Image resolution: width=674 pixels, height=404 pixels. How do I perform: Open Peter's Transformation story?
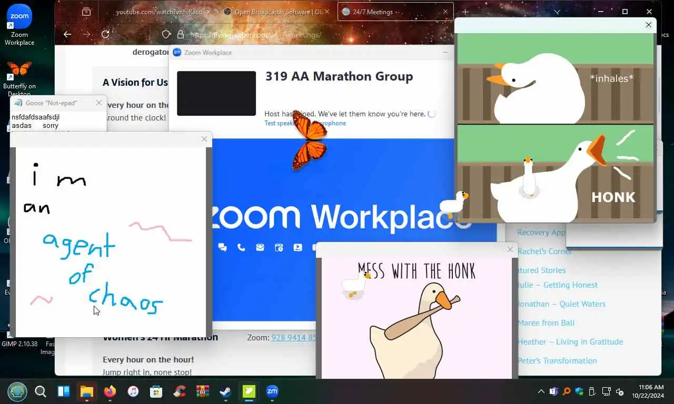557,360
